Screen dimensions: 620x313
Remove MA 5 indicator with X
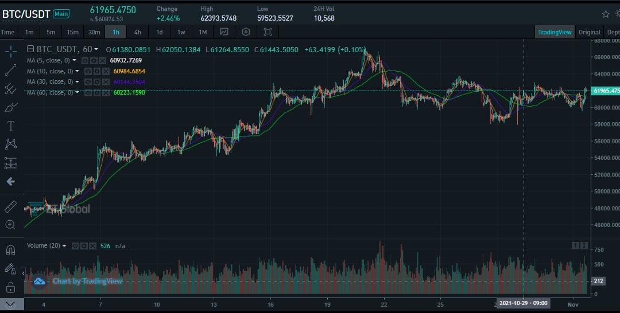coord(102,61)
